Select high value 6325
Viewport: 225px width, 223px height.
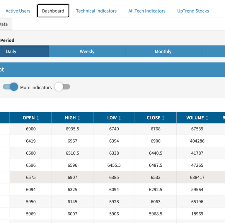click(72, 190)
